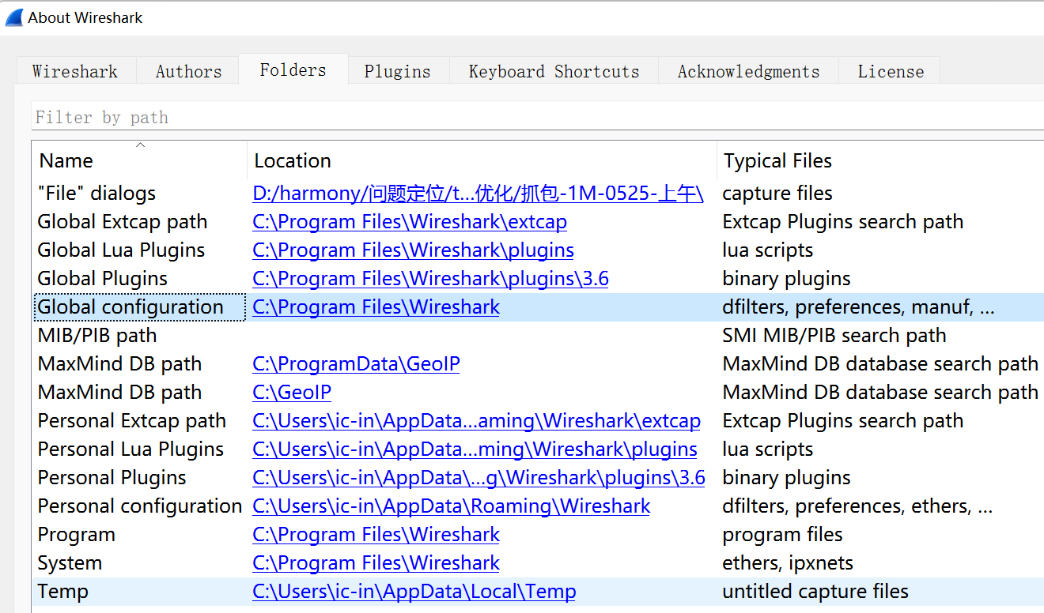Viewport: 1044px width, 613px height.
Task: Select the Global Plugins name cell
Action: [x=103, y=279]
